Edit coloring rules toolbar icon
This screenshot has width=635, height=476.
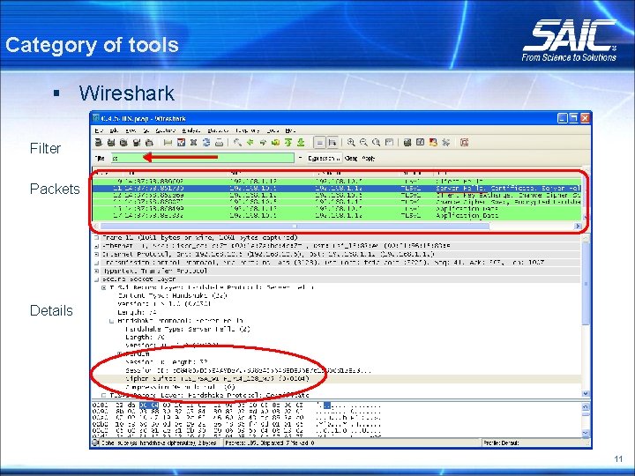click(x=433, y=143)
